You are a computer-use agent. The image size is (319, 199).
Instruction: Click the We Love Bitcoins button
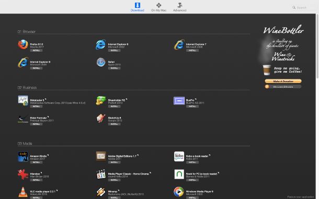click(x=283, y=87)
